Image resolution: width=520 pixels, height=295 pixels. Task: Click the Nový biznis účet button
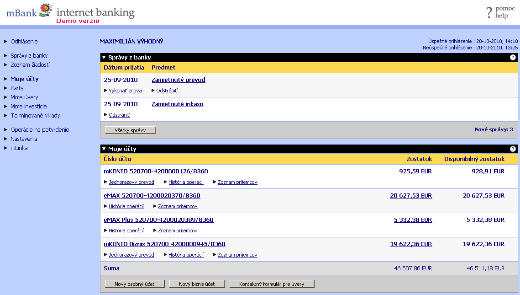[197, 284]
